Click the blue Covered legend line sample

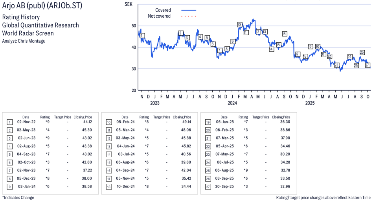[x=189, y=10]
